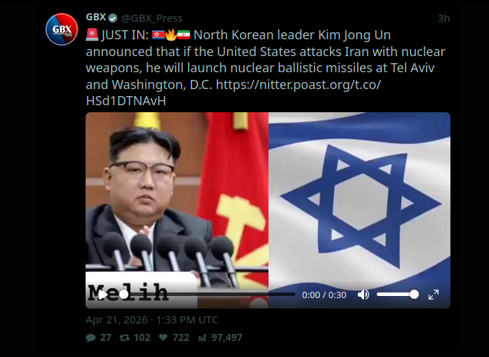The width and height of the screenshot is (489, 357).
Task: Adjust the video volume slider
Action: coord(398,295)
